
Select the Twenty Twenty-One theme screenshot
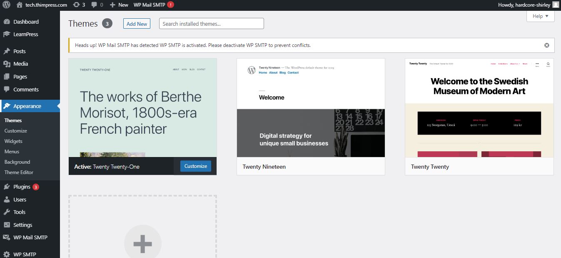click(x=142, y=108)
